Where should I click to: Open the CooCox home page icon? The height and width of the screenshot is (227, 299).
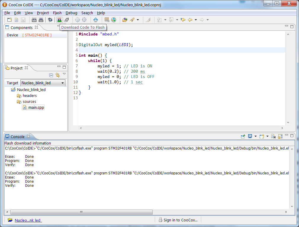pos(96,20)
